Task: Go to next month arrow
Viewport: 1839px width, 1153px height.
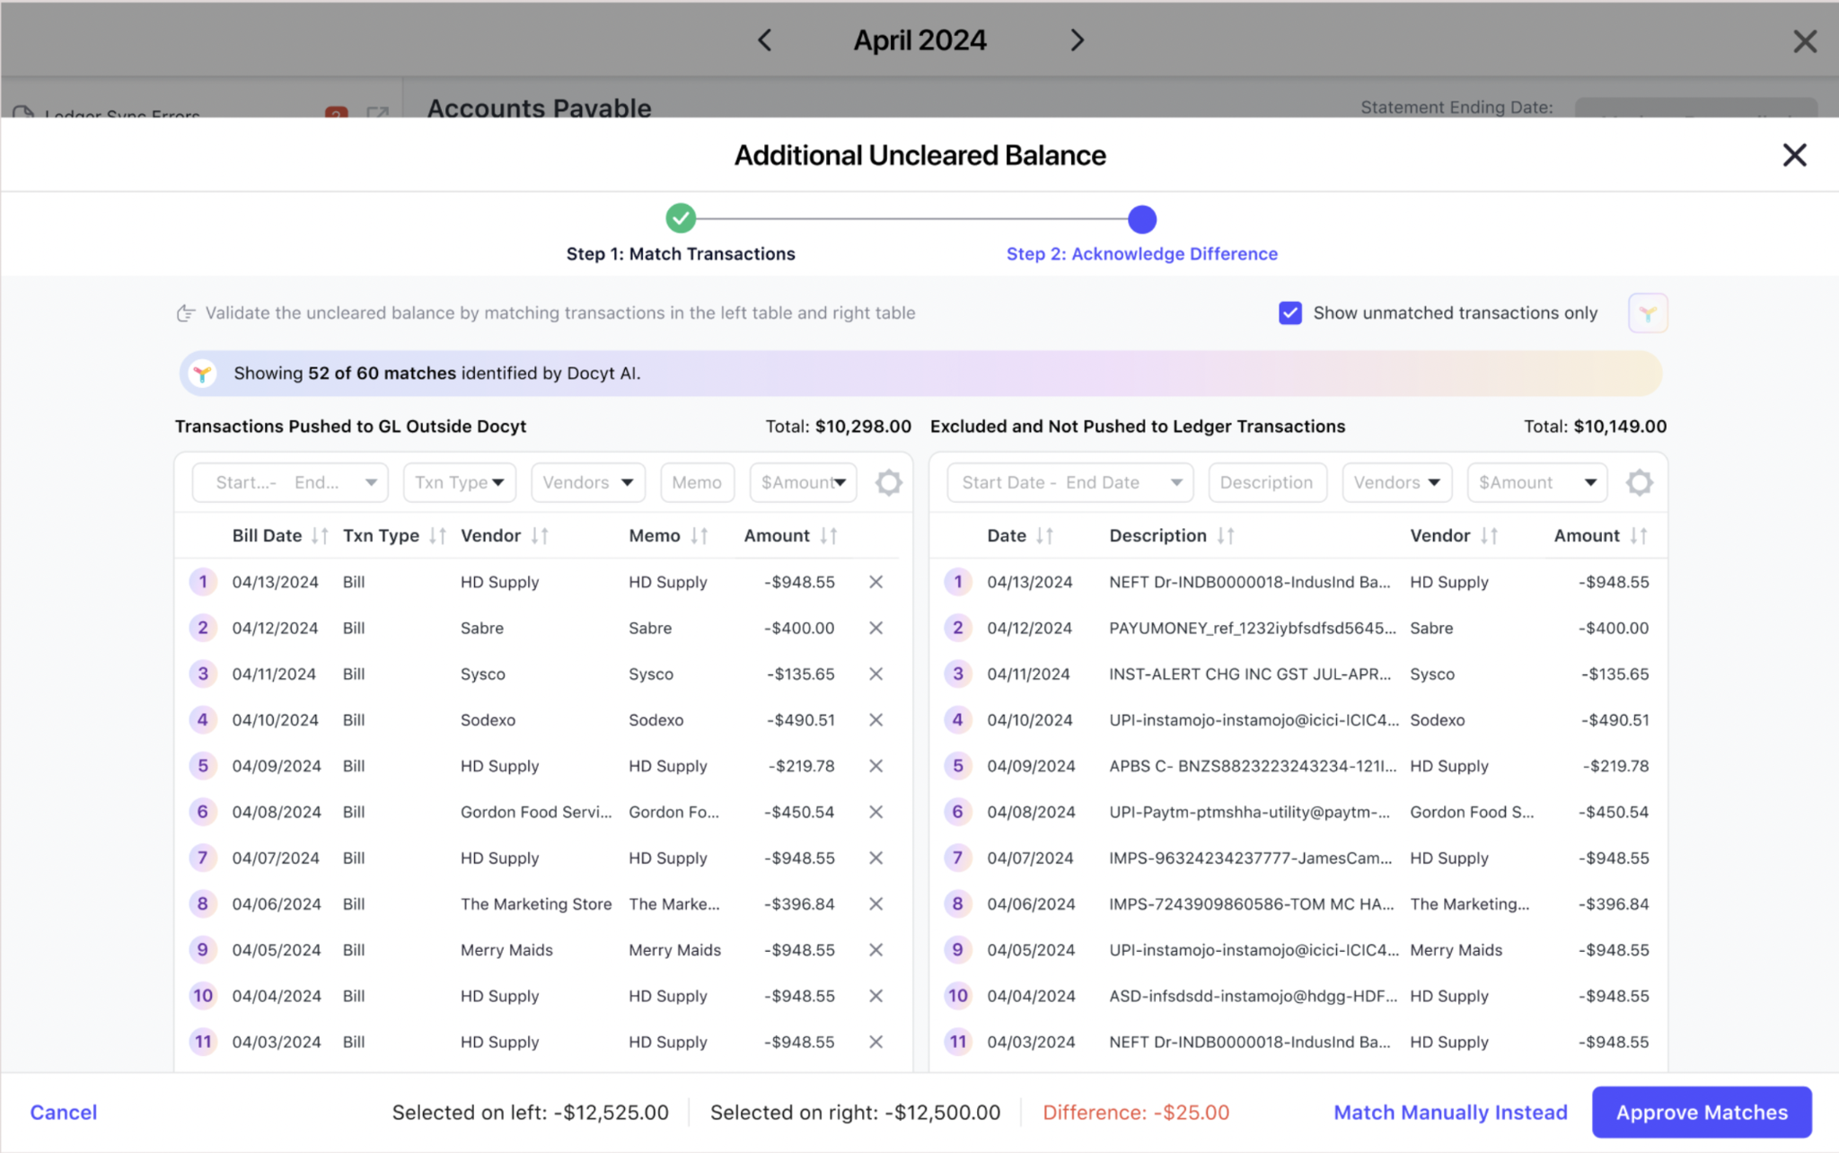Action: pos(1077,40)
